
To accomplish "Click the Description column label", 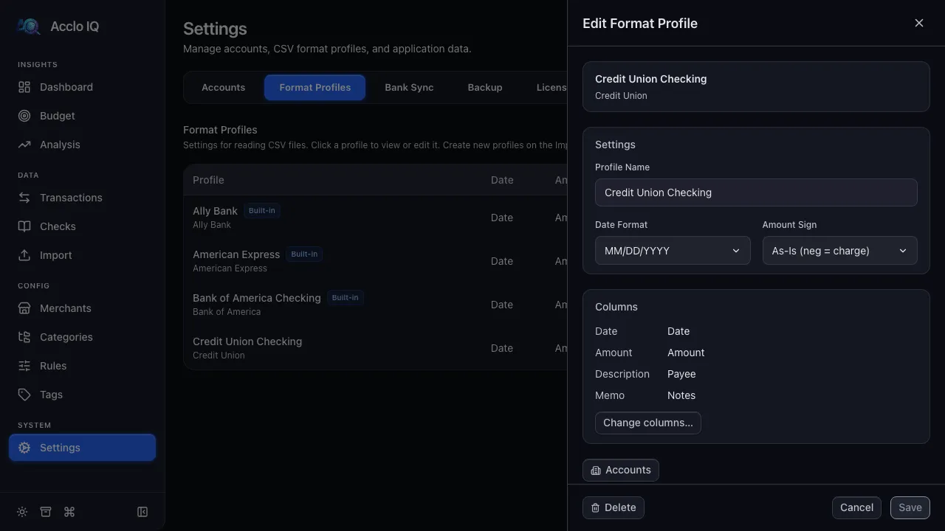I will tap(622, 374).
